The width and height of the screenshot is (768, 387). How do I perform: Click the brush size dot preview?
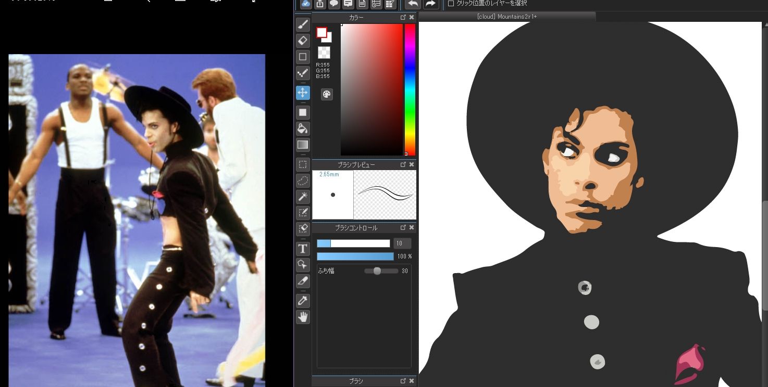point(333,195)
